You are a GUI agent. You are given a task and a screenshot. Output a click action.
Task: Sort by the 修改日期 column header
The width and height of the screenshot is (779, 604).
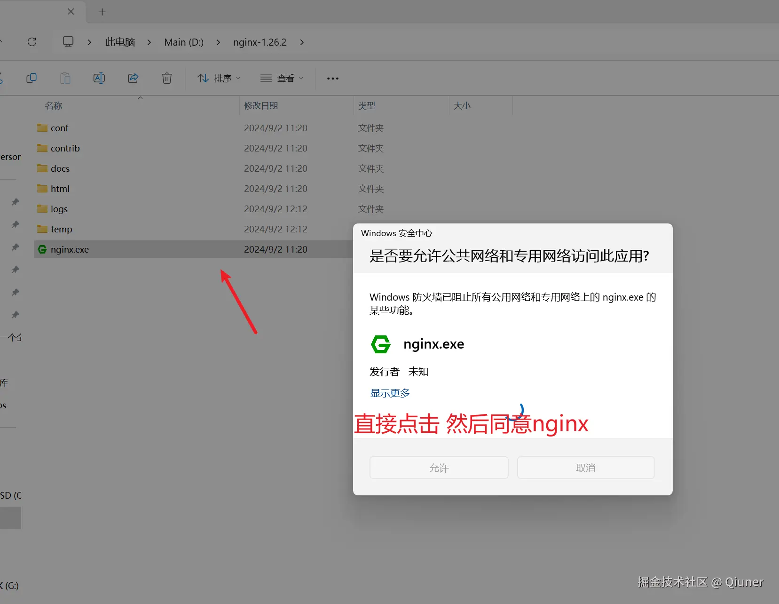tap(261, 106)
